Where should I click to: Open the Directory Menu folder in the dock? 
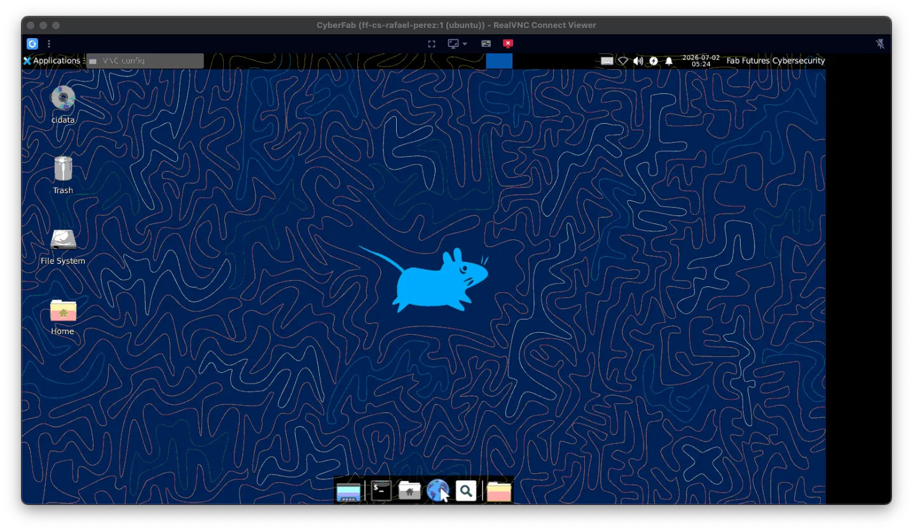coord(499,491)
